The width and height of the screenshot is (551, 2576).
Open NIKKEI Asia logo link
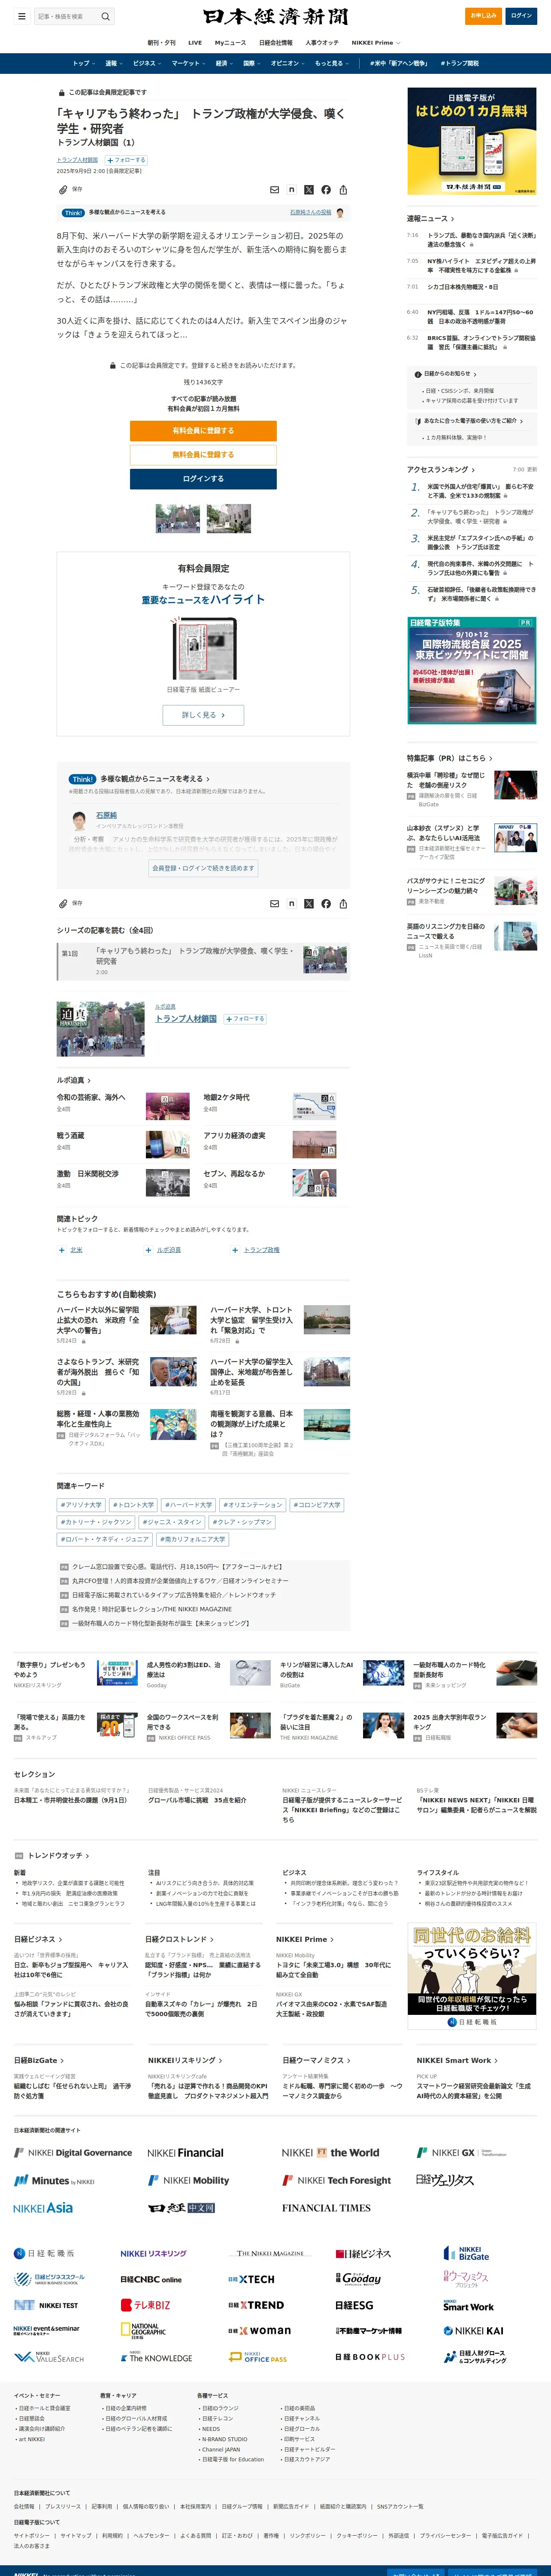pos(43,2208)
